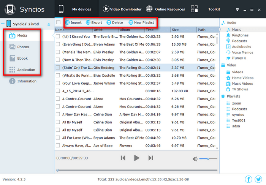Sort by the Name column header
This screenshot has height=185, width=266.
(x=74, y=30)
